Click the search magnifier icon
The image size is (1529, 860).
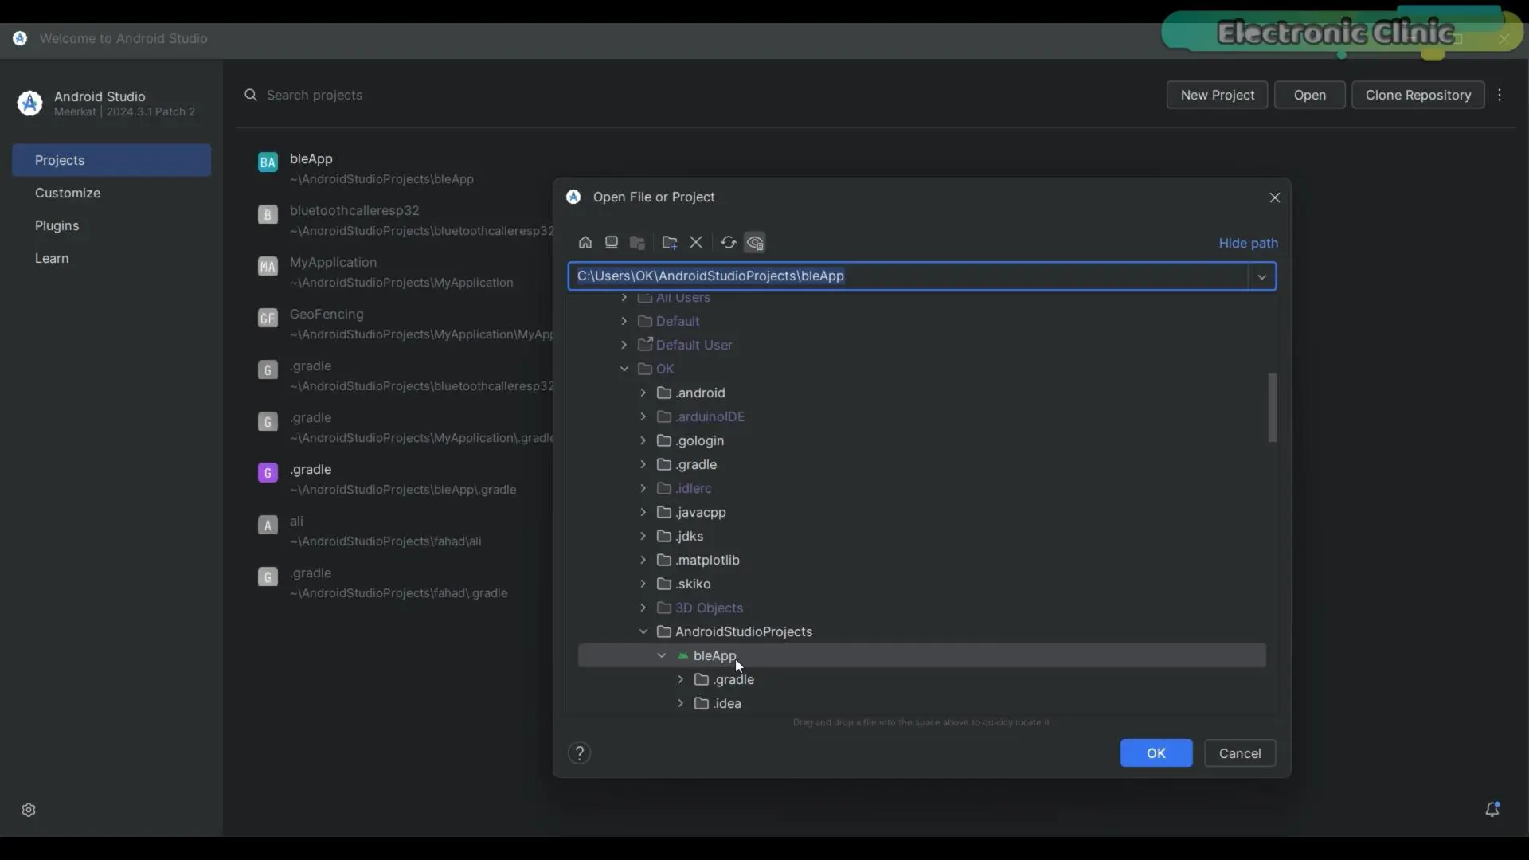(x=251, y=95)
